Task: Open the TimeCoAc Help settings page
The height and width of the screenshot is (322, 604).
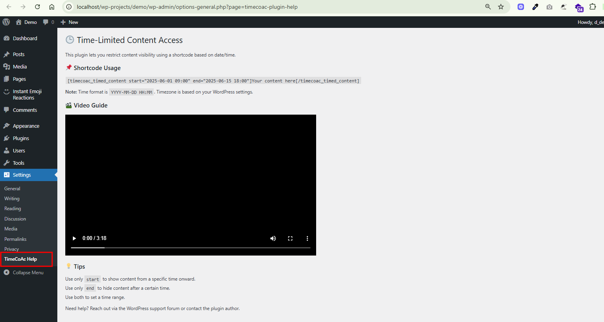Action: click(21, 259)
